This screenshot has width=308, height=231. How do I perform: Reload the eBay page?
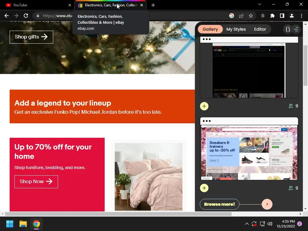click(26, 16)
